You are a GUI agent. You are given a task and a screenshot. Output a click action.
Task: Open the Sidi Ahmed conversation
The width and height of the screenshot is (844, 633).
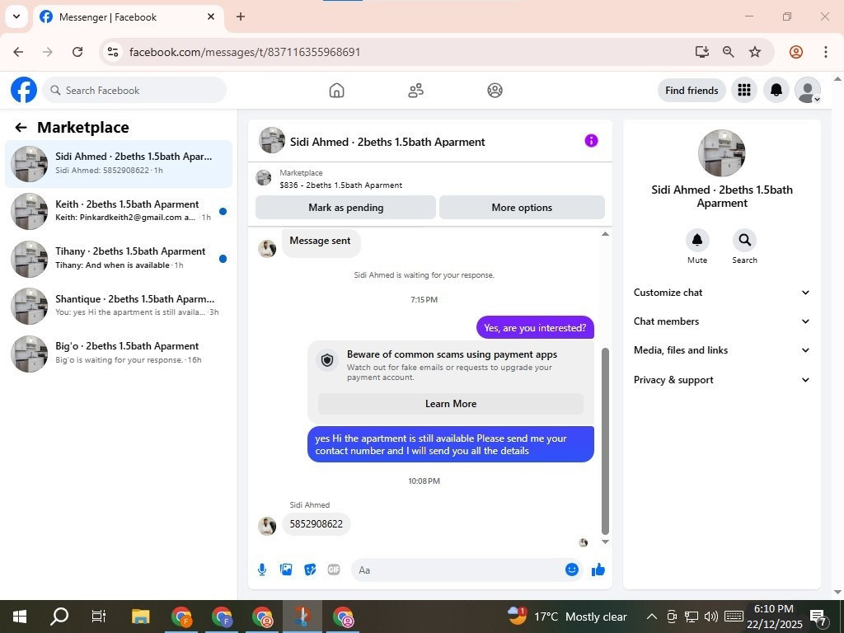tap(119, 164)
